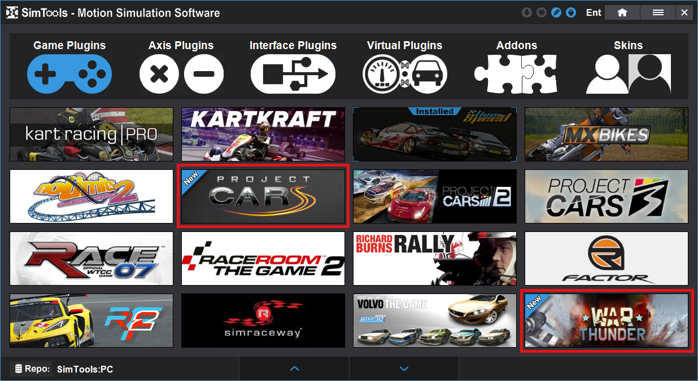The height and width of the screenshot is (381, 698).
Task: Click the Skins heading text
Action: 629,46
